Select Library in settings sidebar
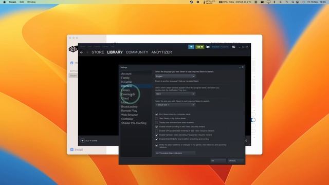 pyautogui.click(x=125, y=90)
